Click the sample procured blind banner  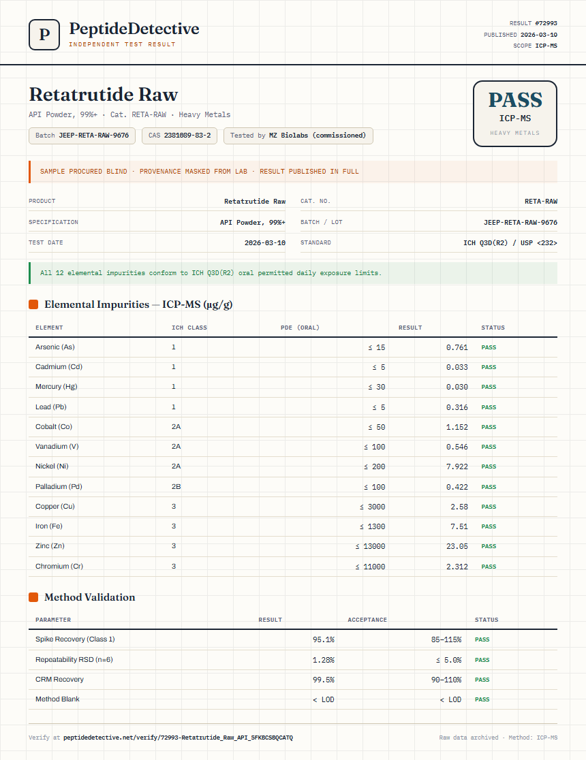[x=293, y=172]
